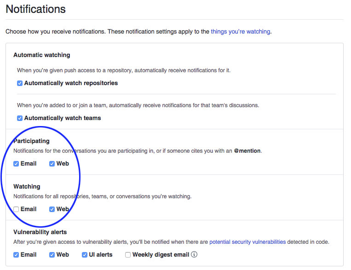Click the bold @mention text

[247, 151]
